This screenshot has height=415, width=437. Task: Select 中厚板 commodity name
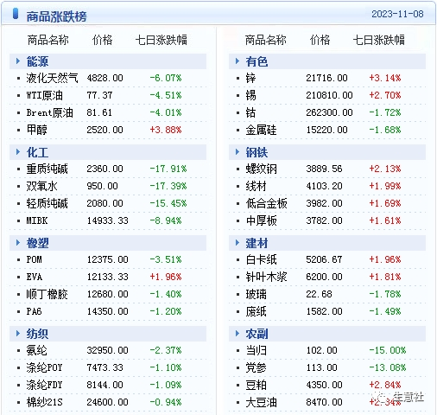(261, 220)
